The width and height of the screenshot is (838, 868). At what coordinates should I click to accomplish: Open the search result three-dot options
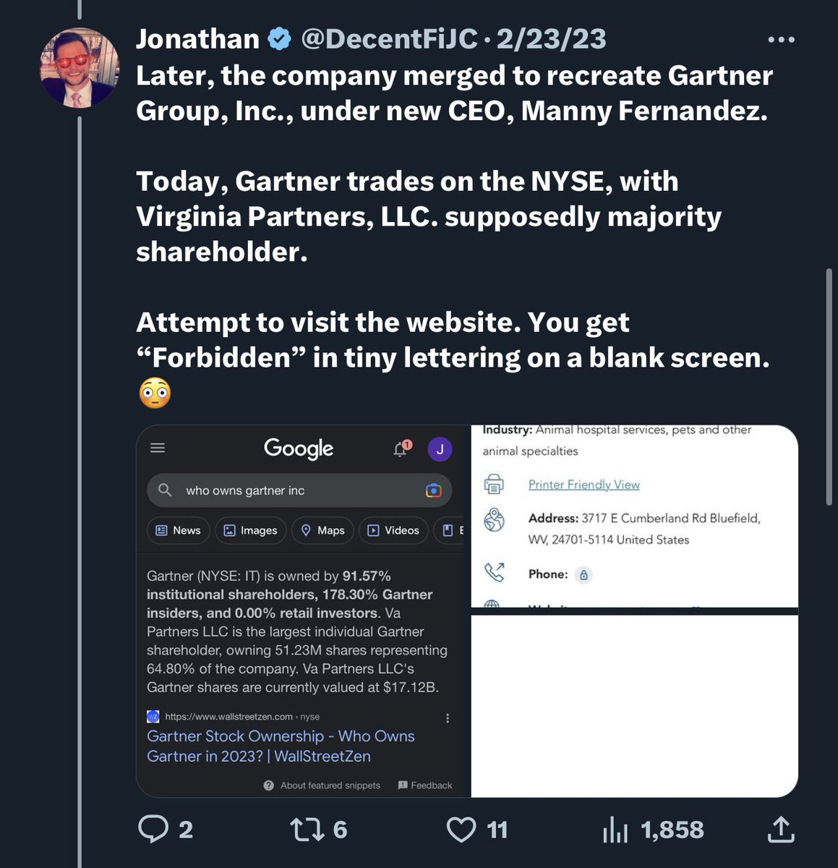coord(448,718)
